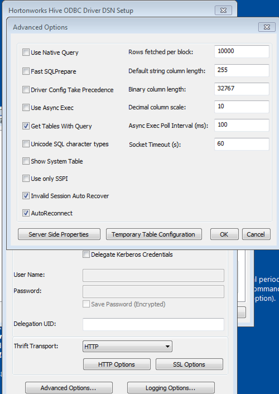This screenshot has width=279, height=394.
Task: Click the User Name field
Action: click(x=153, y=275)
